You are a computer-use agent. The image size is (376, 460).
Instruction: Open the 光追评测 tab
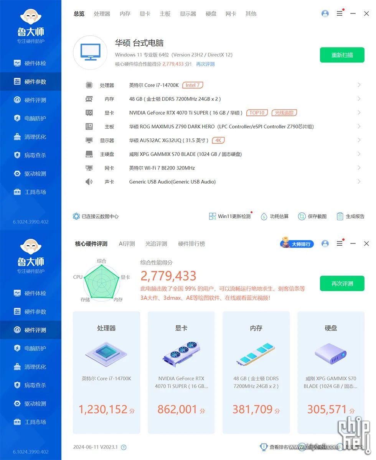[x=156, y=244]
